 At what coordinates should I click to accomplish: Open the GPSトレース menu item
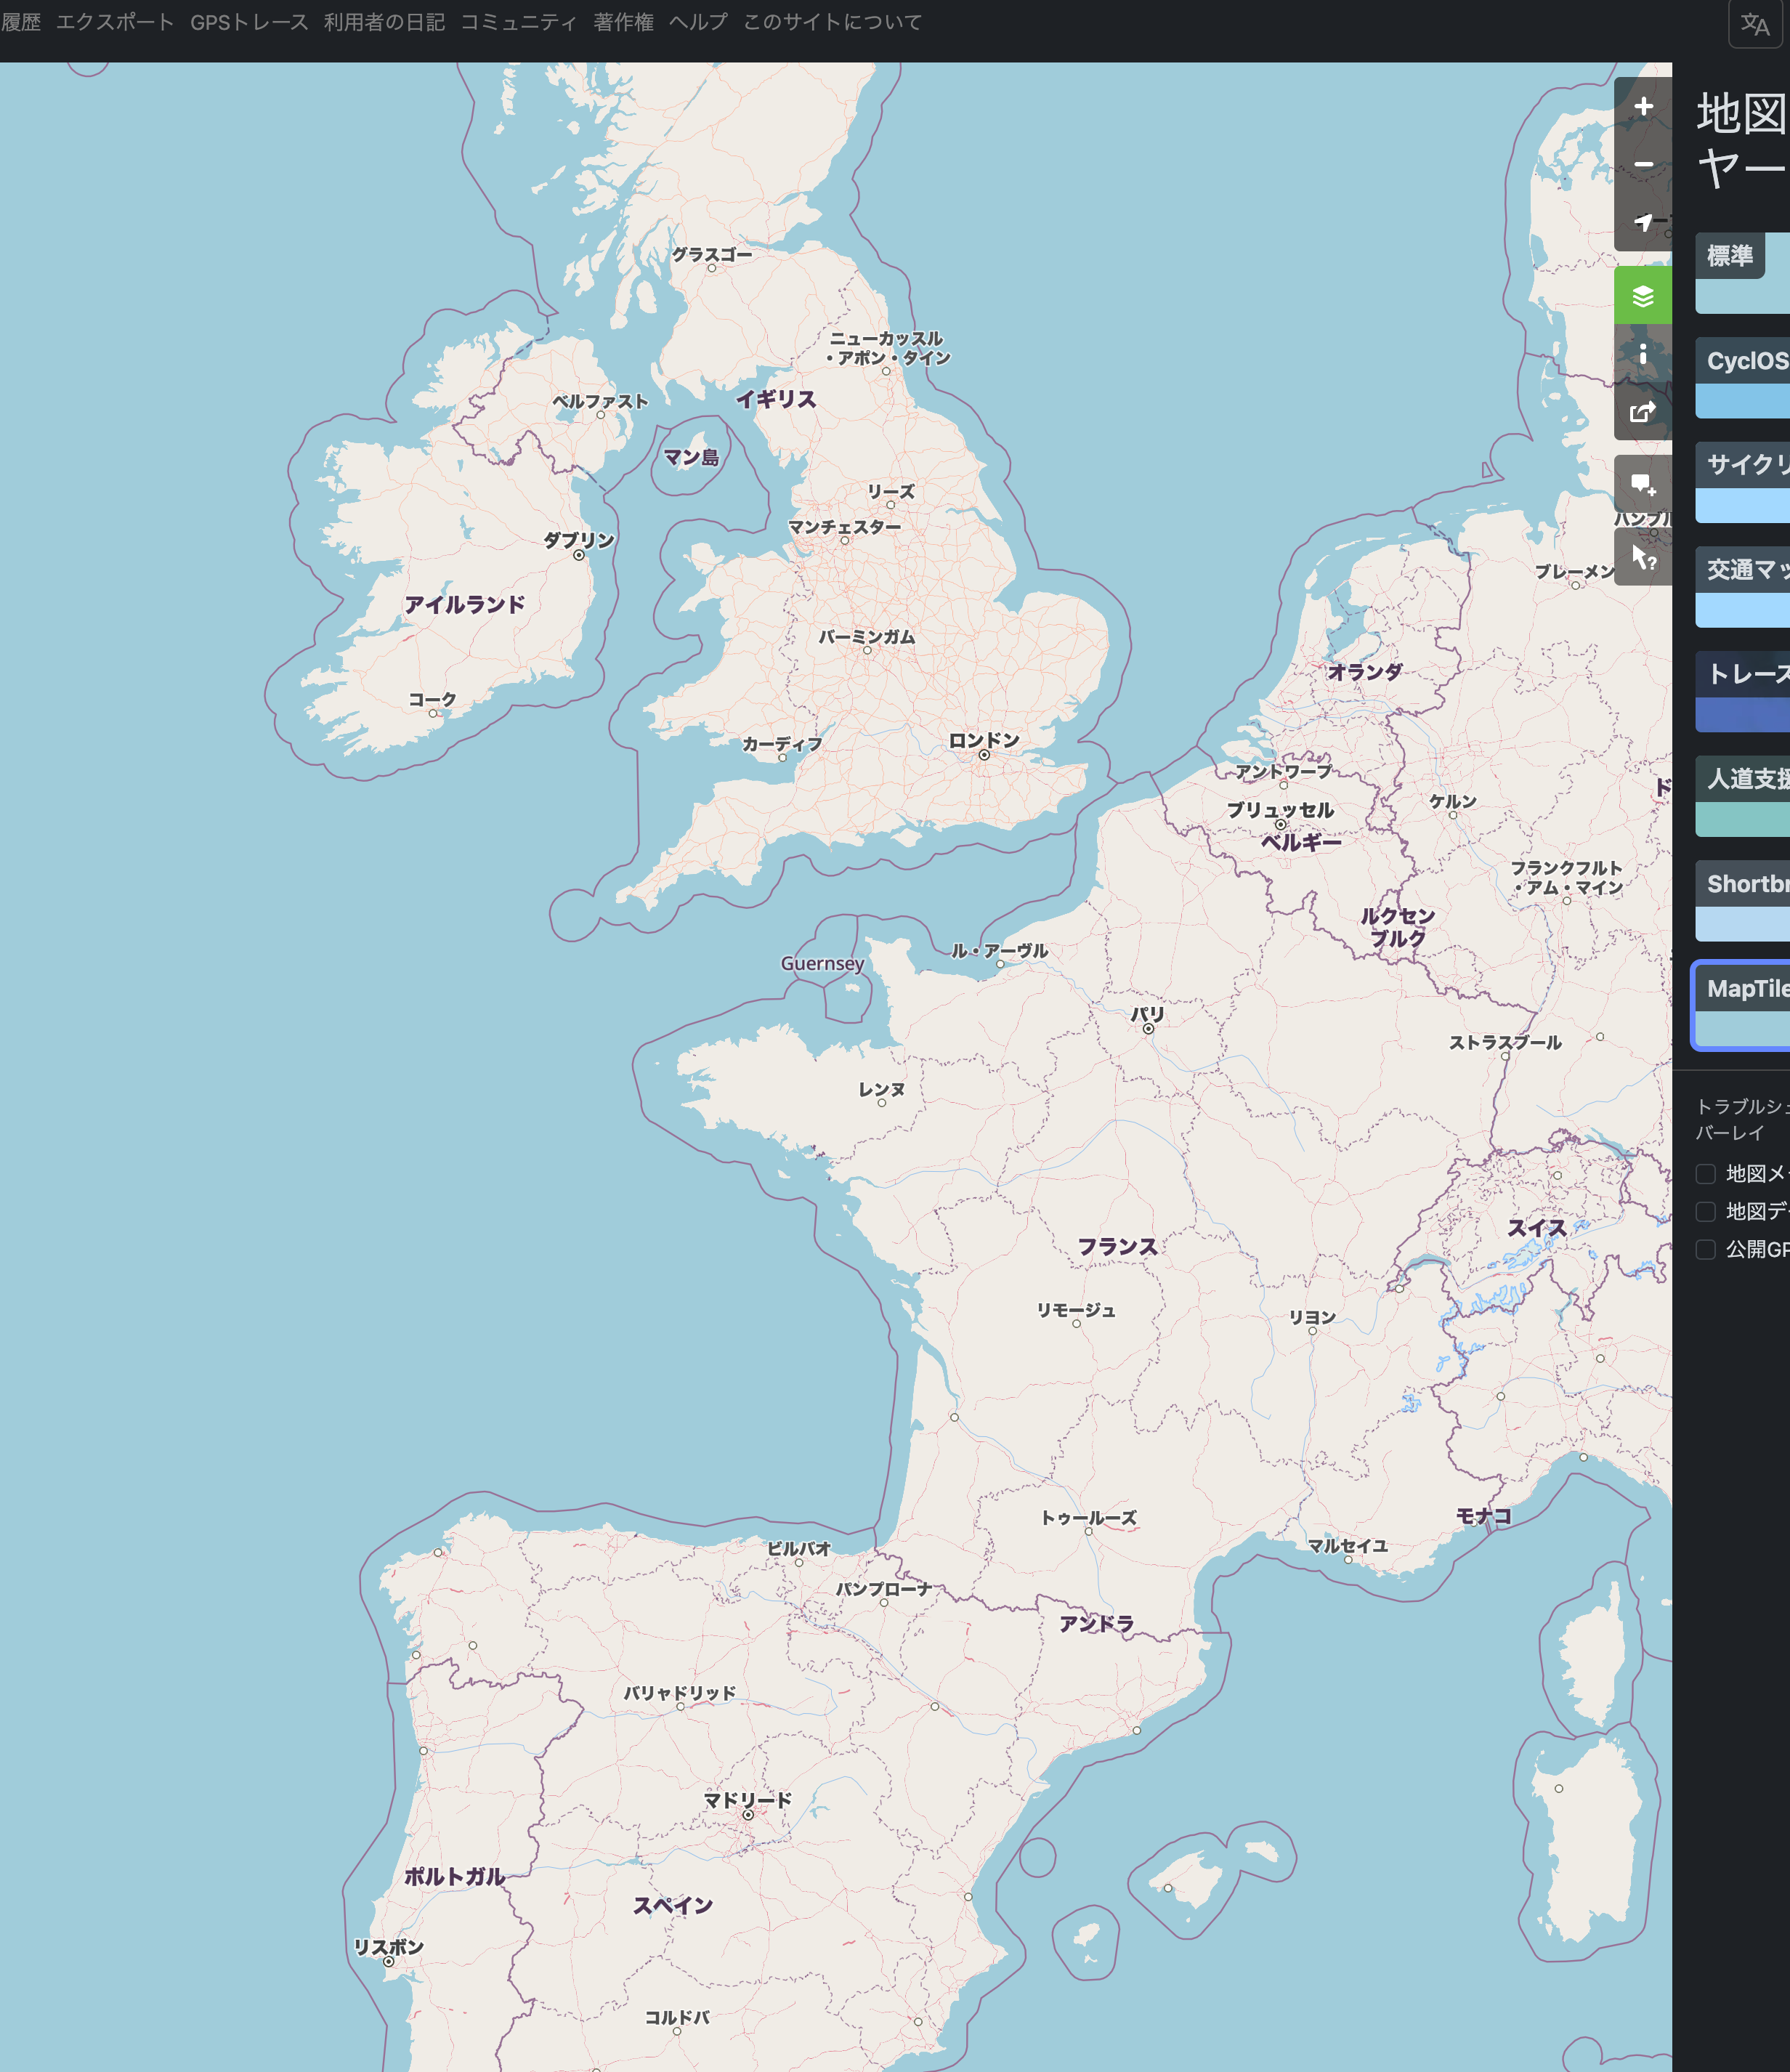tap(249, 22)
